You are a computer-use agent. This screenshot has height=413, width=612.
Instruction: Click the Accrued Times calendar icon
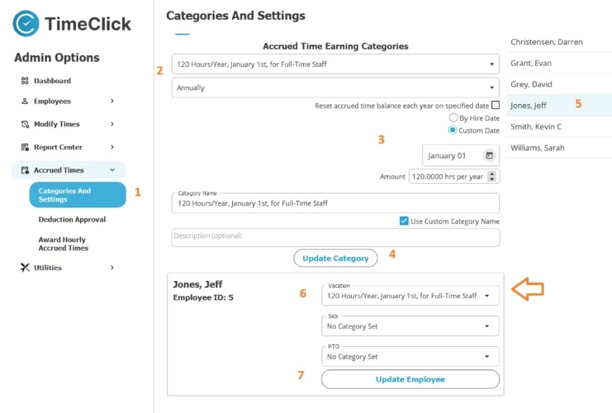[25, 170]
